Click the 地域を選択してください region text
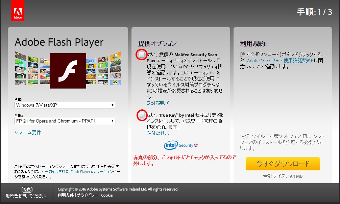Image resolution: width=340 pixels, height=204 pixels. pos(26,196)
